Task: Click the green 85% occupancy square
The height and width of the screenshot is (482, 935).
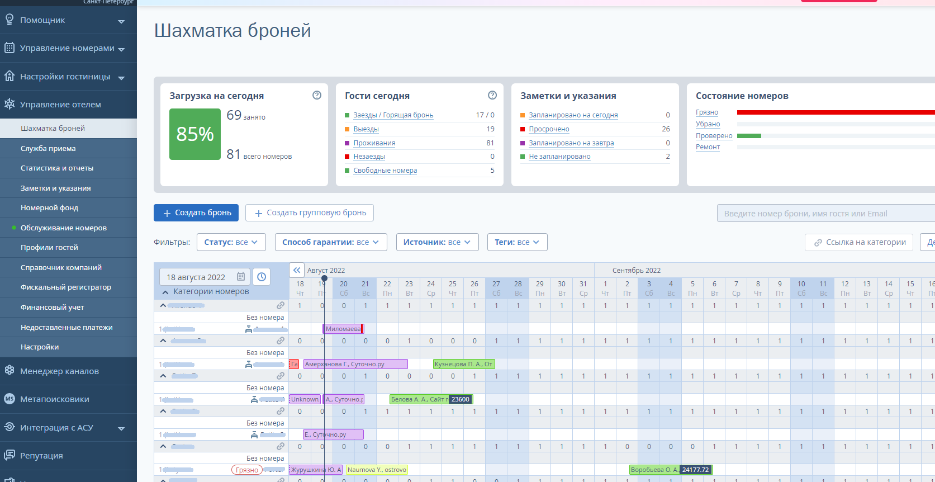Action: (x=195, y=134)
